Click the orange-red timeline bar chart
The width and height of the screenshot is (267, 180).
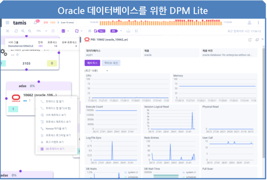coord(161,23)
